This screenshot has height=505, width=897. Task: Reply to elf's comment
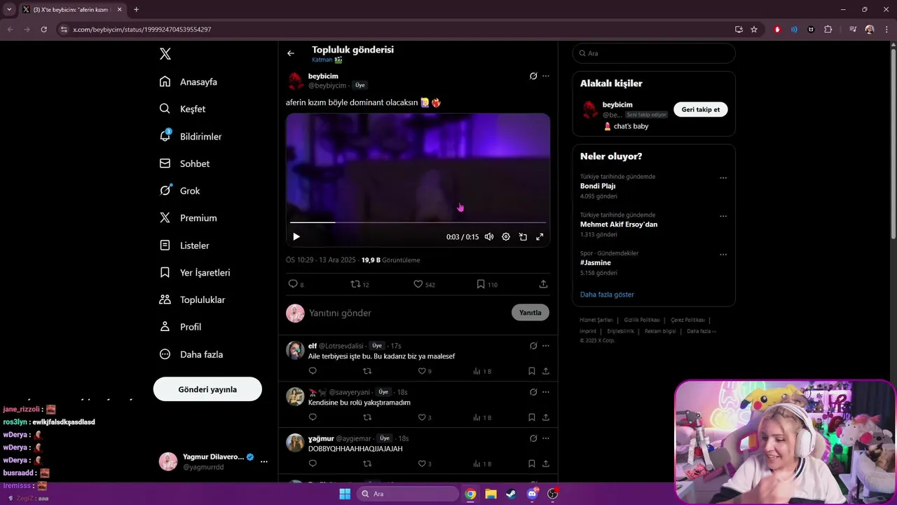pyautogui.click(x=313, y=371)
